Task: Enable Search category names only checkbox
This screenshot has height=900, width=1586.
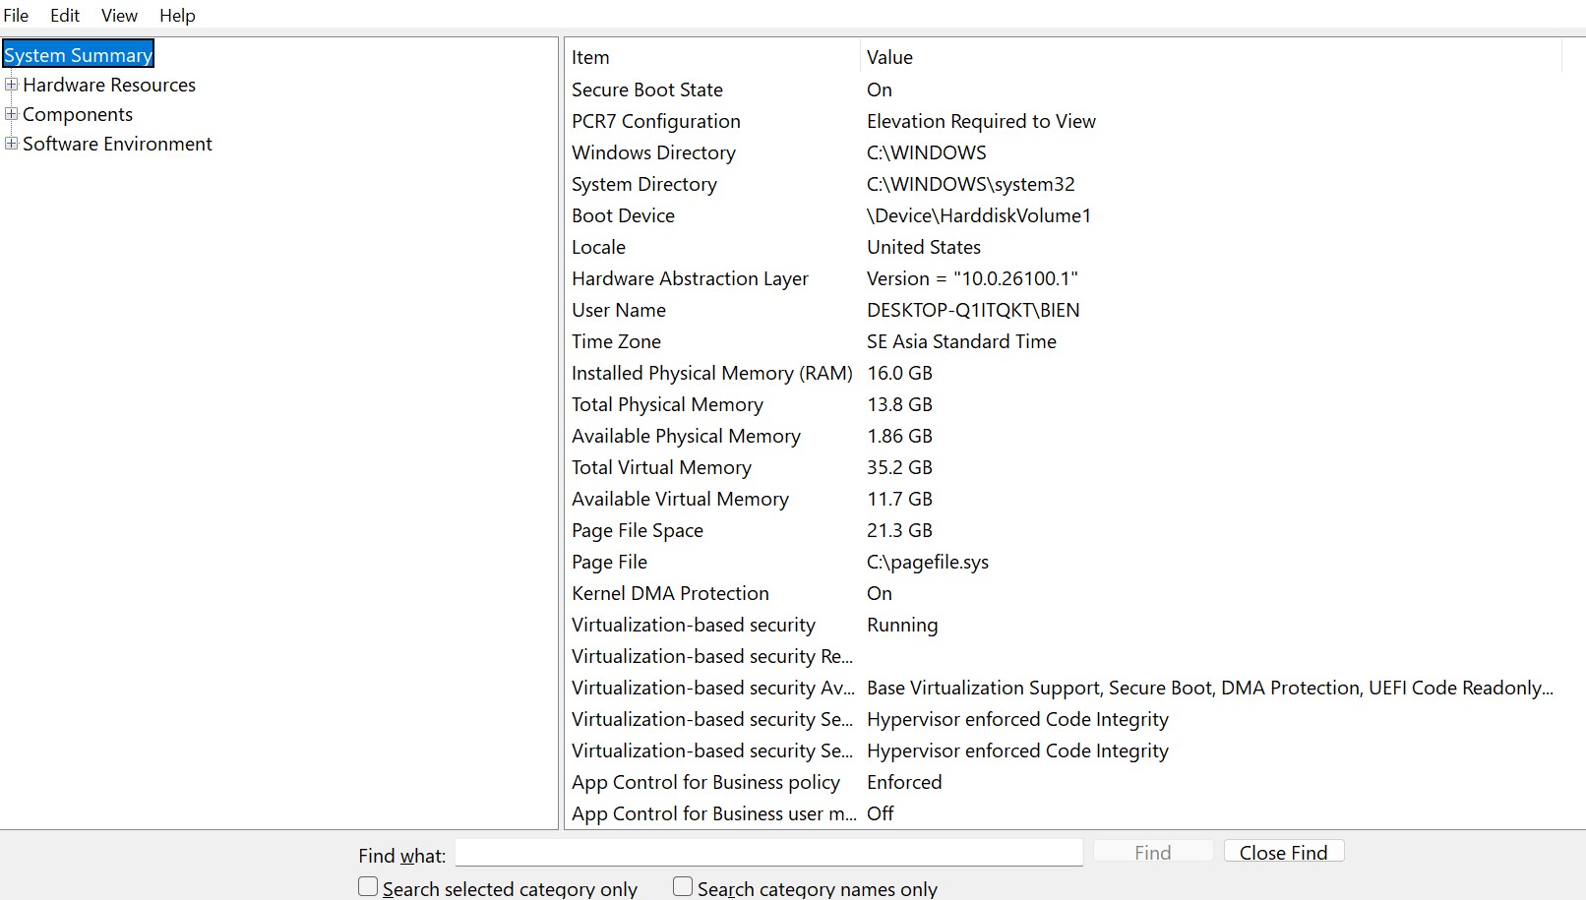Action: [683, 887]
